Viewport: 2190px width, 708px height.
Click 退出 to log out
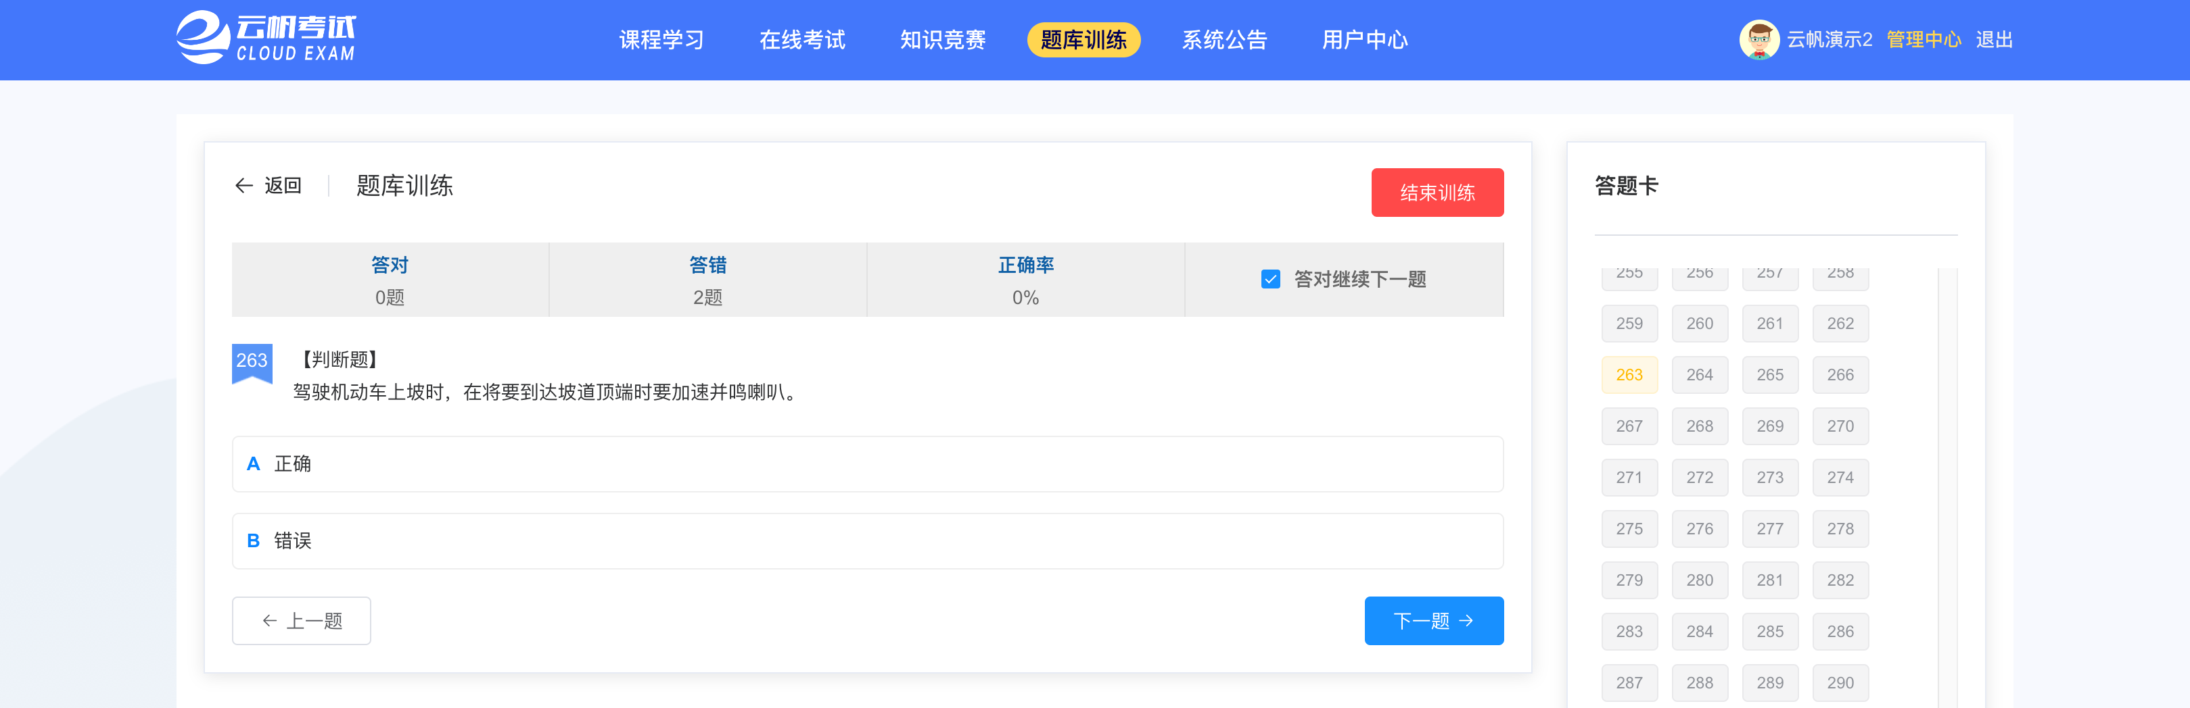[x=1994, y=40]
